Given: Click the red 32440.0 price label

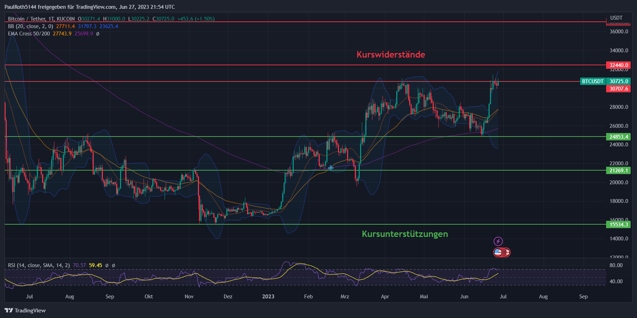Looking at the screenshot, I should pyautogui.click(x=618, y=65).
